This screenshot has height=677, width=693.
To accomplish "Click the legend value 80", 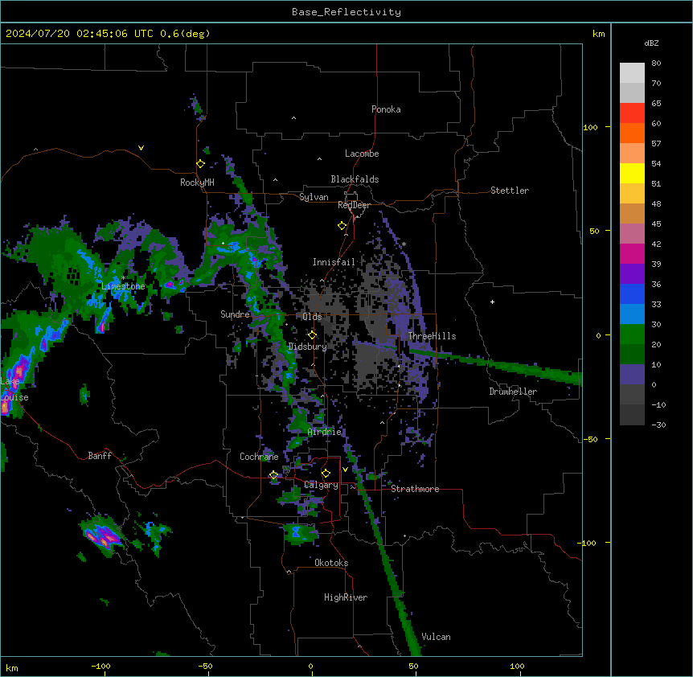I will pyautogui.click(x=656, y=64).
